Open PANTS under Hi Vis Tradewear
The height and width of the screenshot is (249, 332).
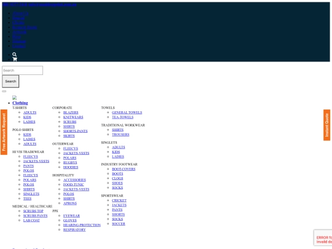(28, 166)
